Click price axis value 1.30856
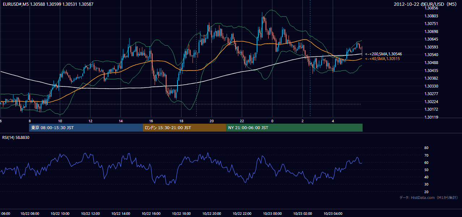 (x=432, y=8)
